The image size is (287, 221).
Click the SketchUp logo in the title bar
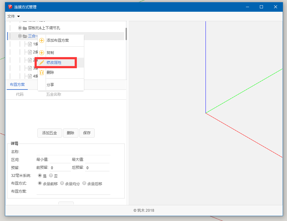(x=10, y=7)
